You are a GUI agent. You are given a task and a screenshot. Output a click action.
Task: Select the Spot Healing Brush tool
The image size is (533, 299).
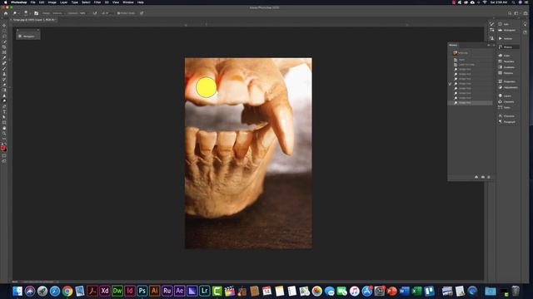tap(4, 63)
